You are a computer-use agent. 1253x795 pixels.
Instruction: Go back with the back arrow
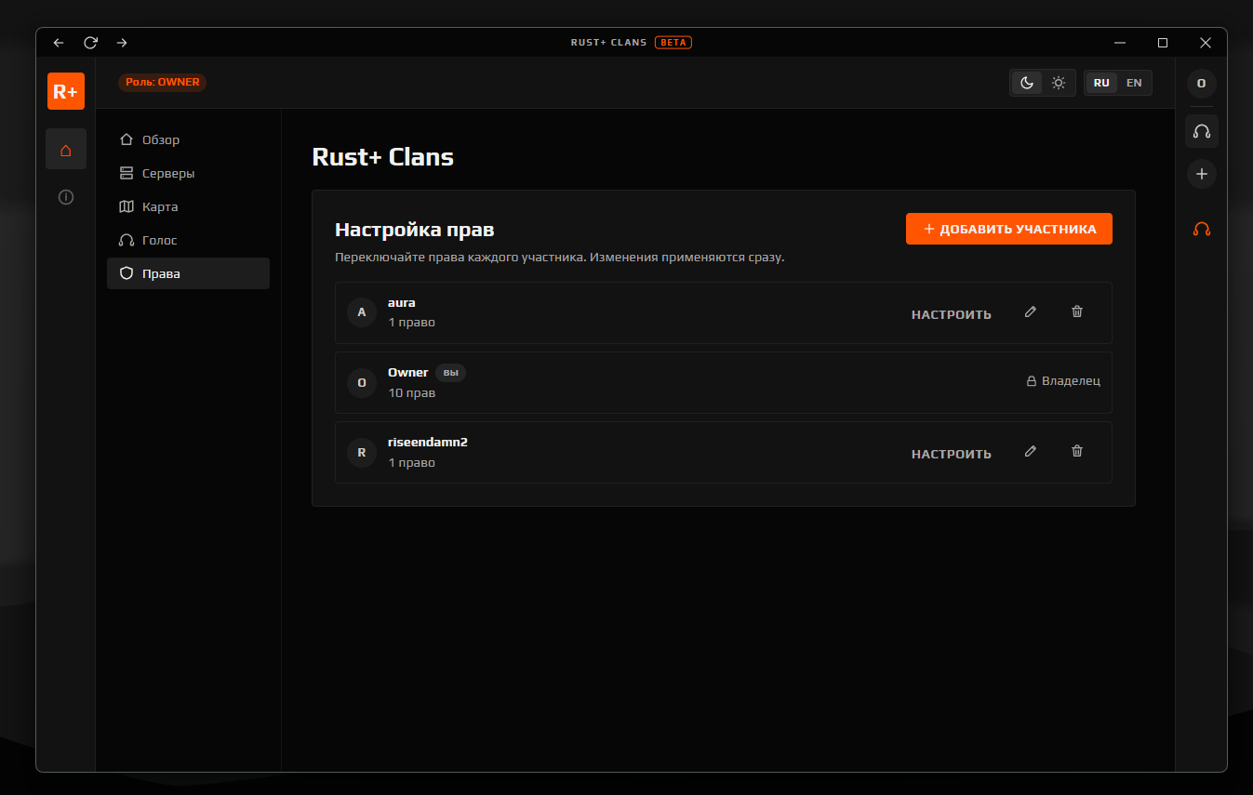[59, 43]
